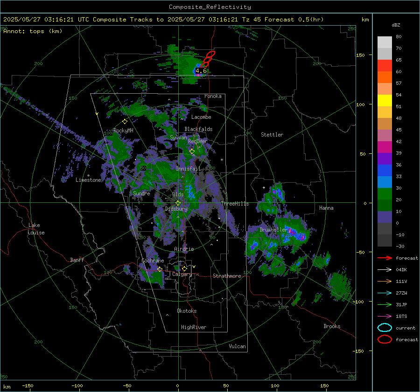Click the green swatch between 30 and 20 dBZ

385,194
